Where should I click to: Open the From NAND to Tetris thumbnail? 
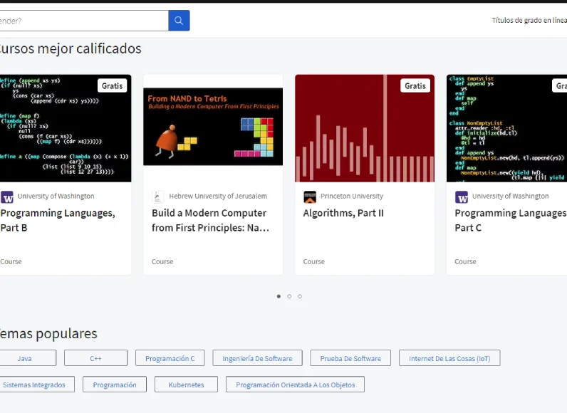[213, 127]
